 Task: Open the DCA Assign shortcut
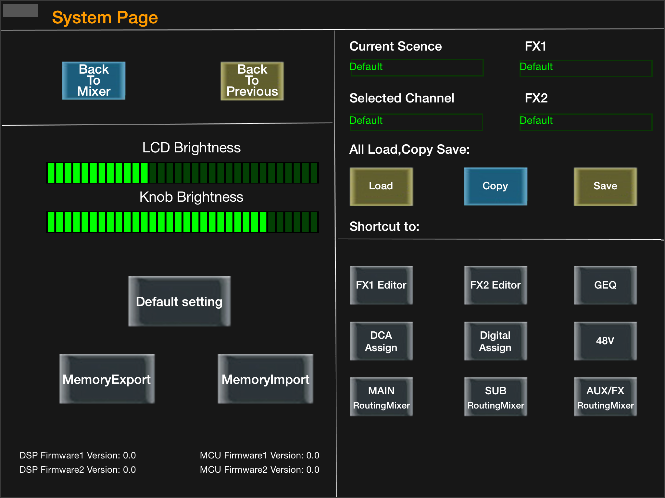click(x=381, y=341)
